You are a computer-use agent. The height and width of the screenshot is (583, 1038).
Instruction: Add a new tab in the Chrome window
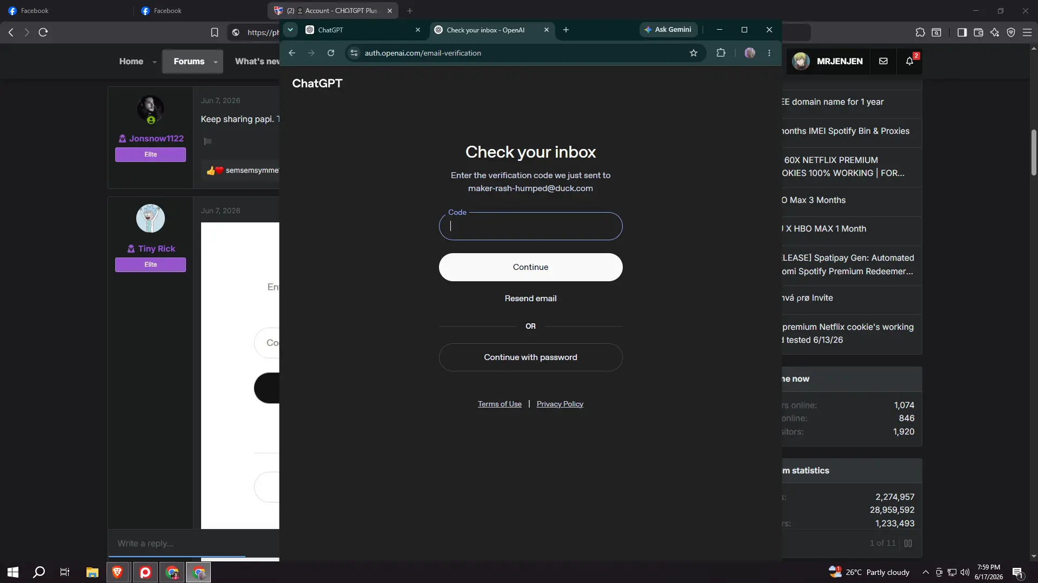pyautogui.click(x=566, y=30)
